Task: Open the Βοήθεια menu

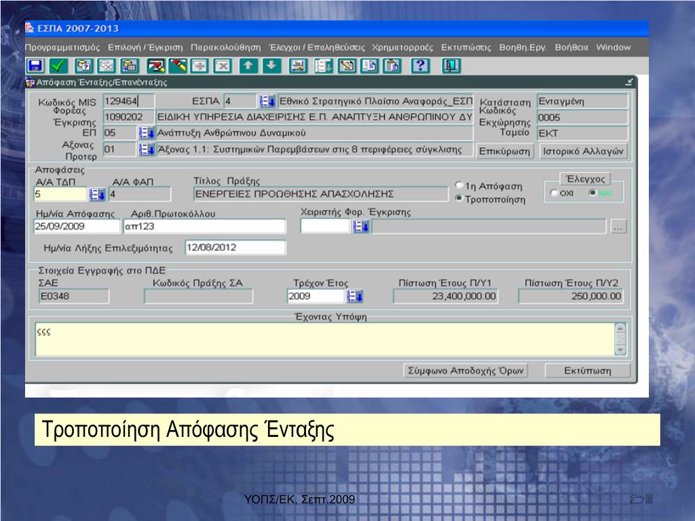Action: coord(571,47)
